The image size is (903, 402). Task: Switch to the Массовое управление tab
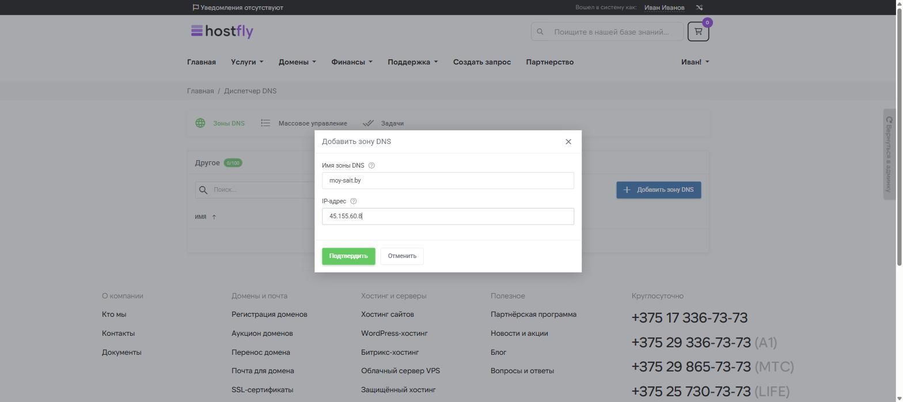point(304,123)
